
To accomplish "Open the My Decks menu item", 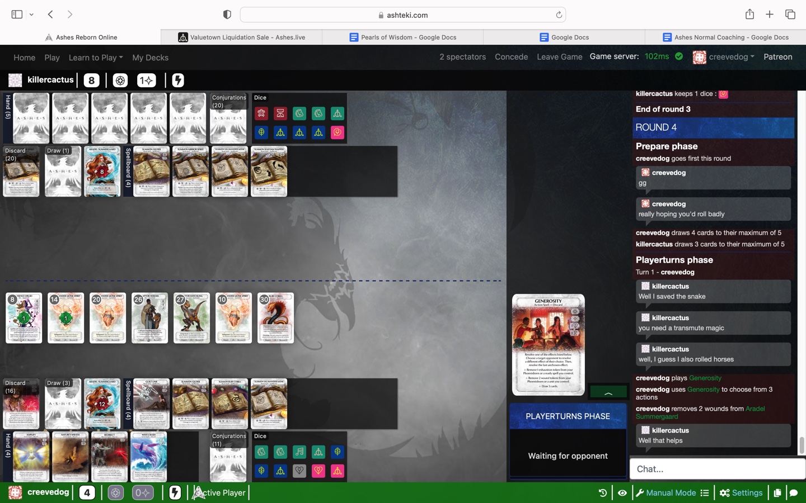I will [150, 58].
